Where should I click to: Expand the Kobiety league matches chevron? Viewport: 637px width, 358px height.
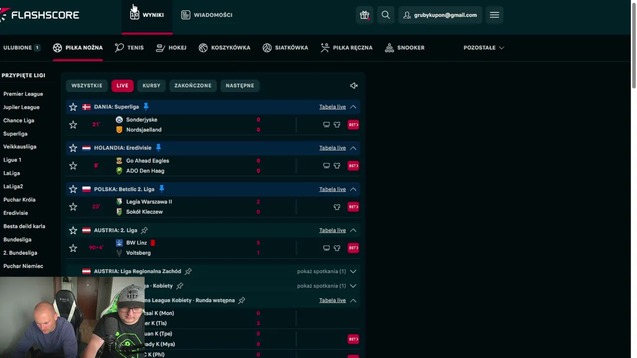tap(353, 286)
